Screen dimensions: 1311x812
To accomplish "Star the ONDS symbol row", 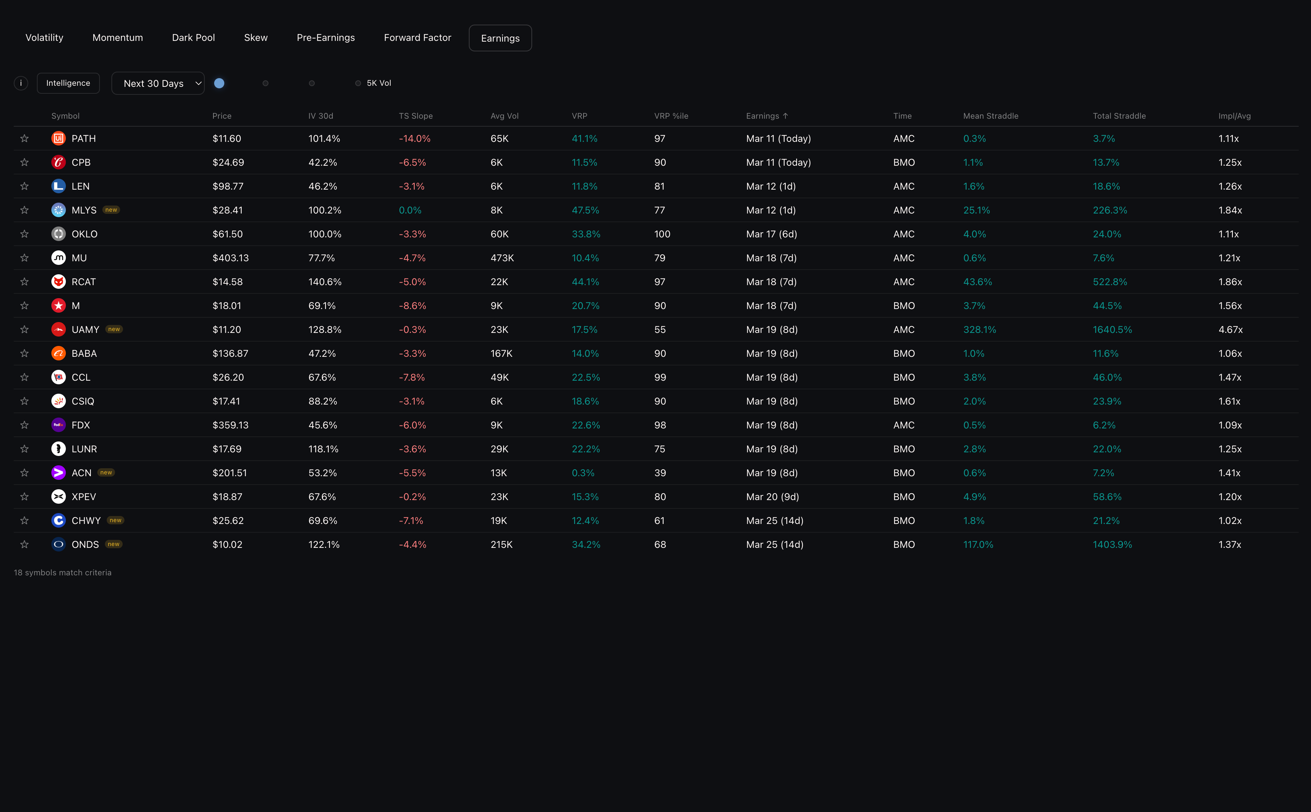I will [x=24, y=545].
